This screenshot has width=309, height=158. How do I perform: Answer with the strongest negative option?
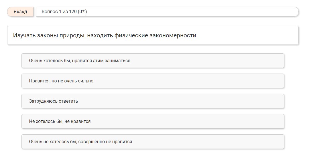click(x=153, y=142)
